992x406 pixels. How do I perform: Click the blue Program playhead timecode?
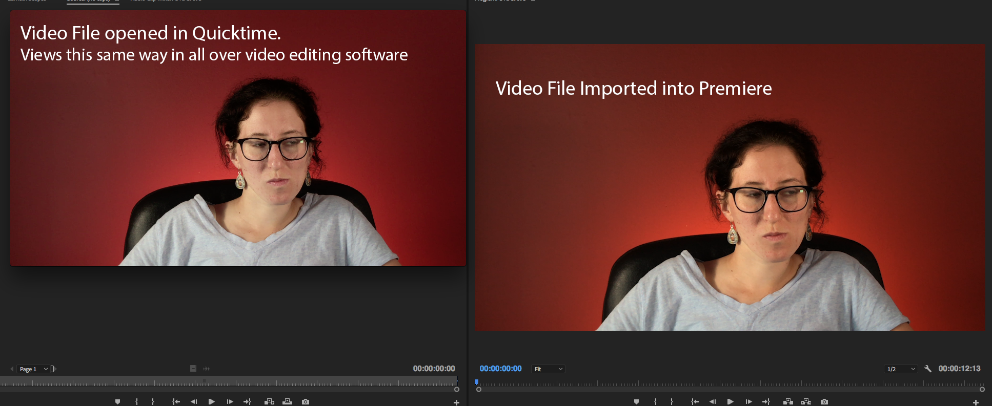pyautogui.click(x=500, y=369)
